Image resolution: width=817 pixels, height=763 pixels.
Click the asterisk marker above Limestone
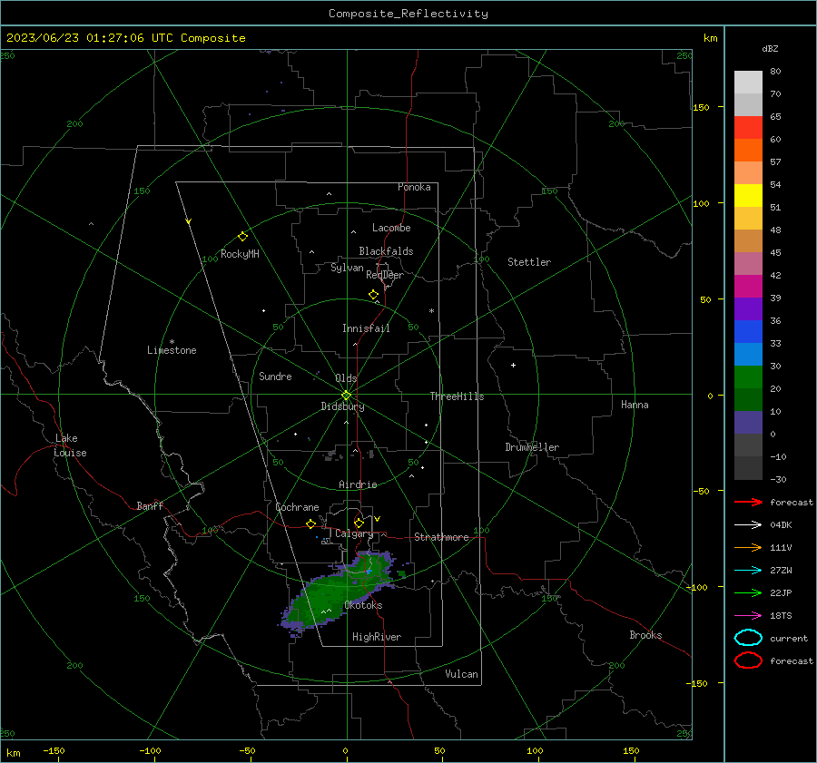coord(172,342)
